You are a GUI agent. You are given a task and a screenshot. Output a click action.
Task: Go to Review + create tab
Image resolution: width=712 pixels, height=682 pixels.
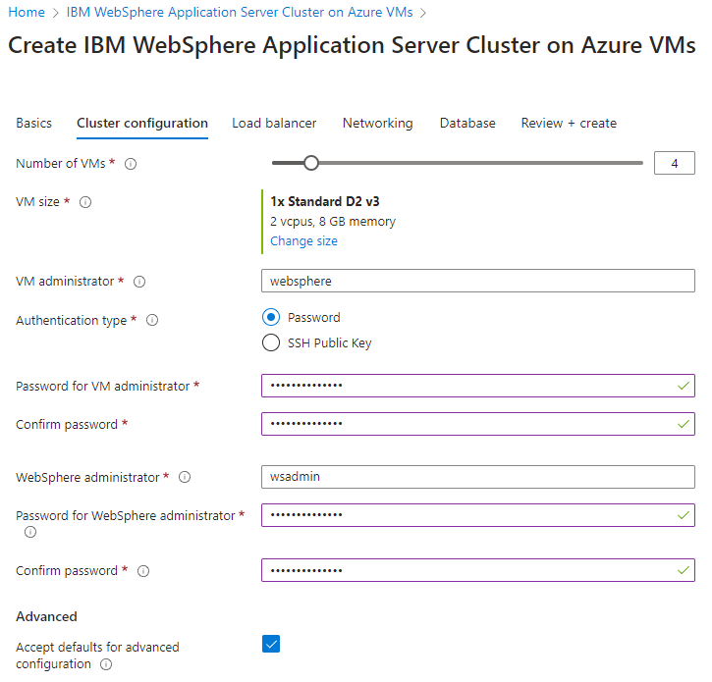569,124
